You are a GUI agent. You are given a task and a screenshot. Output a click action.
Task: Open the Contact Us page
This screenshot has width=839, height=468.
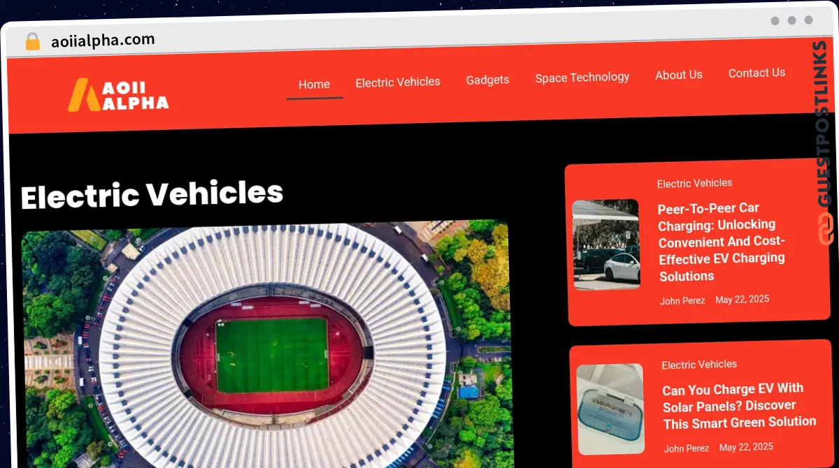[756, 73]
